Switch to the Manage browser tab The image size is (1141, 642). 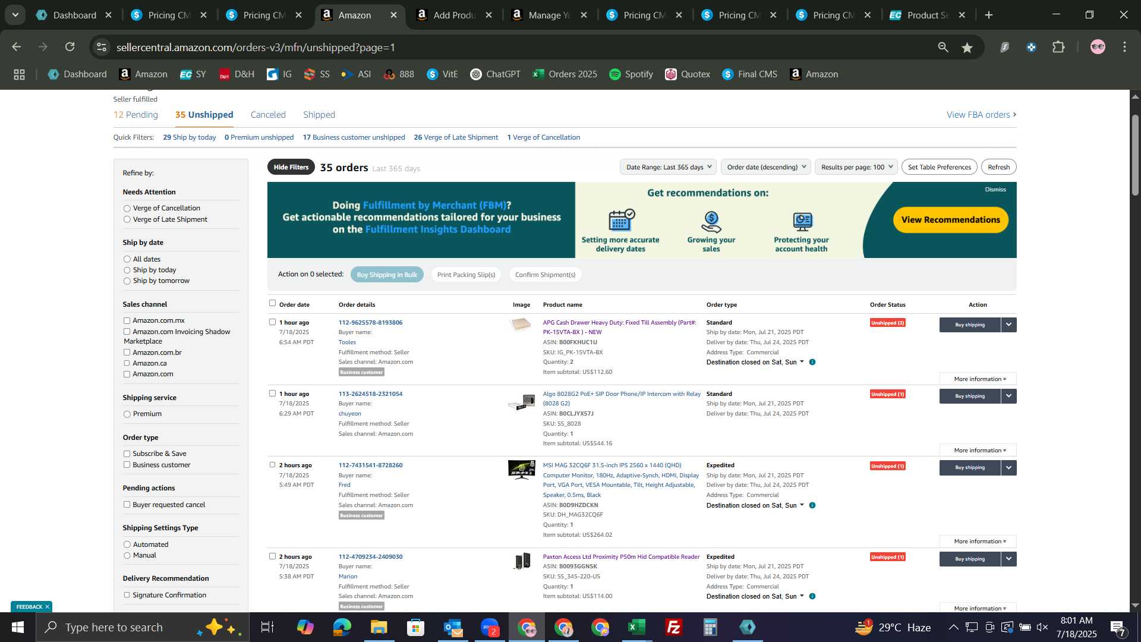pyautogui.click(x=550, y=15)
